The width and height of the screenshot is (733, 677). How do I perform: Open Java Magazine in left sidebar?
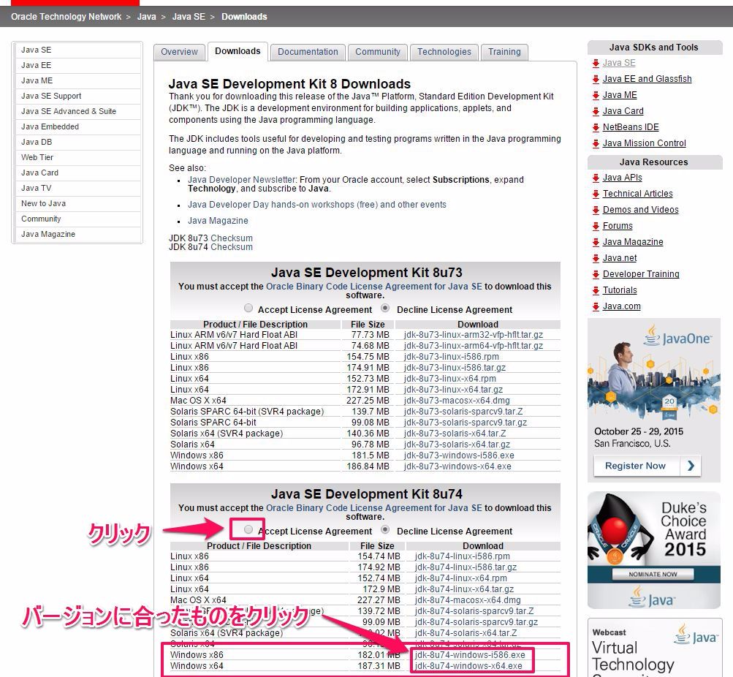pos(78,234)
